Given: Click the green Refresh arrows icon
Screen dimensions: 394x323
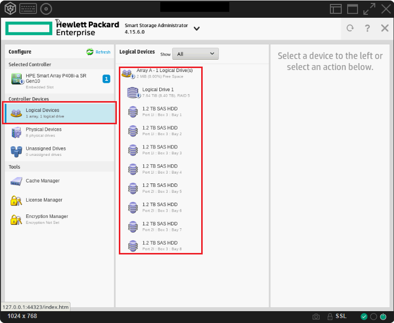Looking at the screenshot, I should point(90,52).
